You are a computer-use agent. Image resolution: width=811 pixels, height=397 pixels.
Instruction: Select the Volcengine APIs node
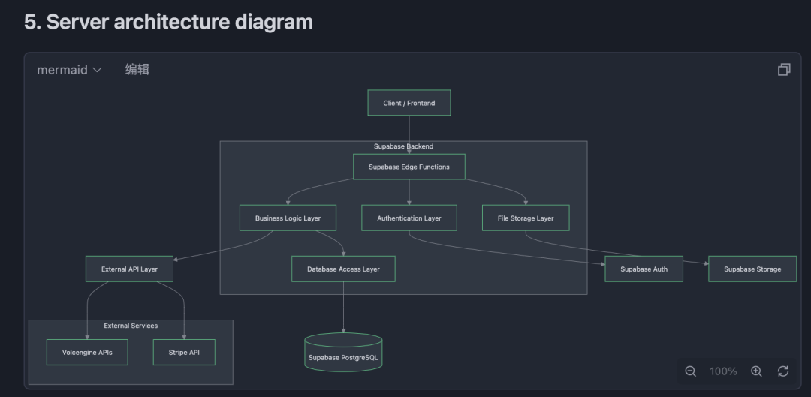[x=87, y=352]
